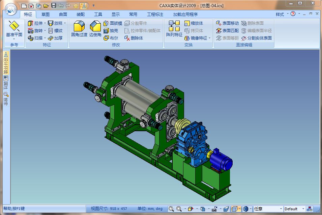The width and height of the screenshot is (322, 215).
Task: Apply 边倒角 edge chamfer tool
Action: 95,29
